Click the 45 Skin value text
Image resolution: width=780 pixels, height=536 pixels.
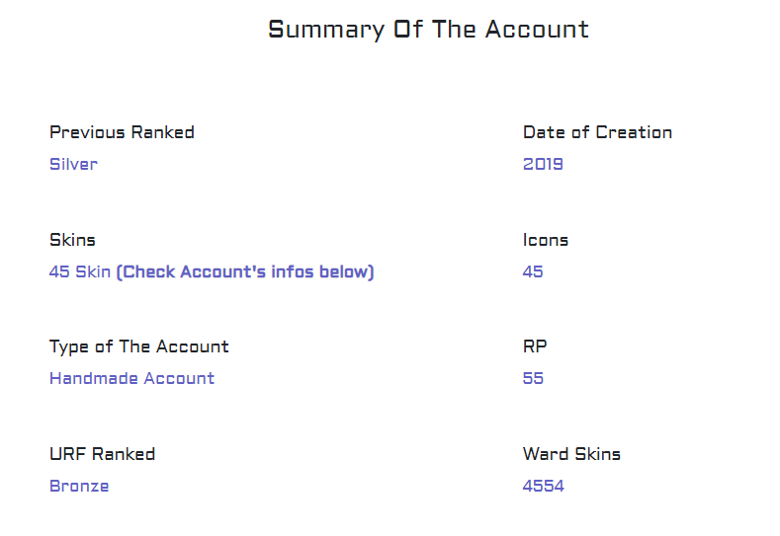coord(80,271)
